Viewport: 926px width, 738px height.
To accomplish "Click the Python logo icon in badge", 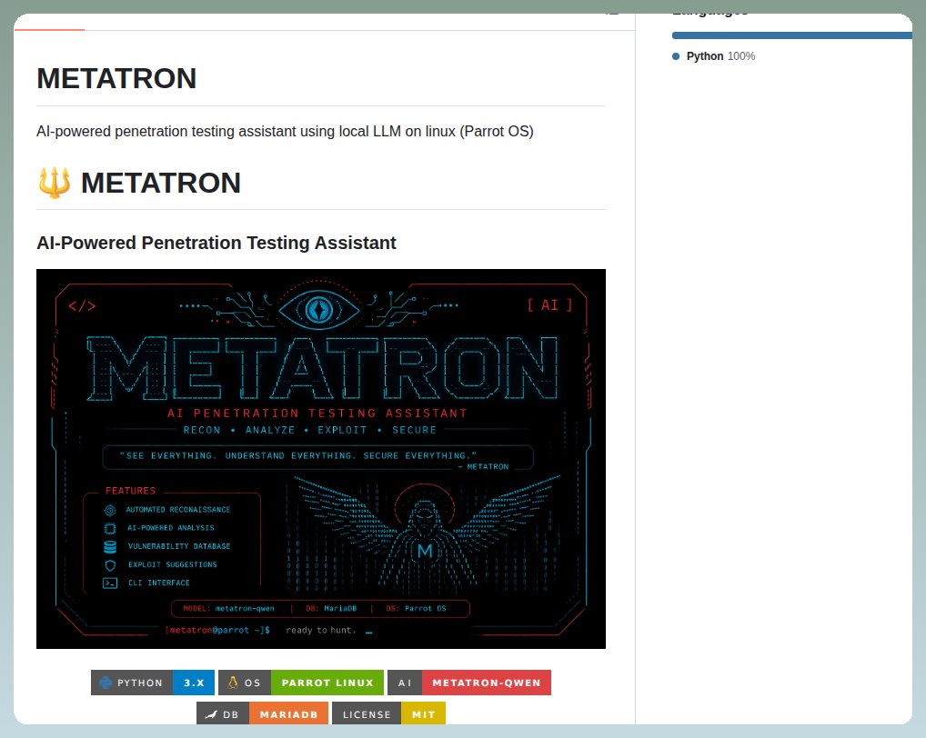I will tap(106, 683).
